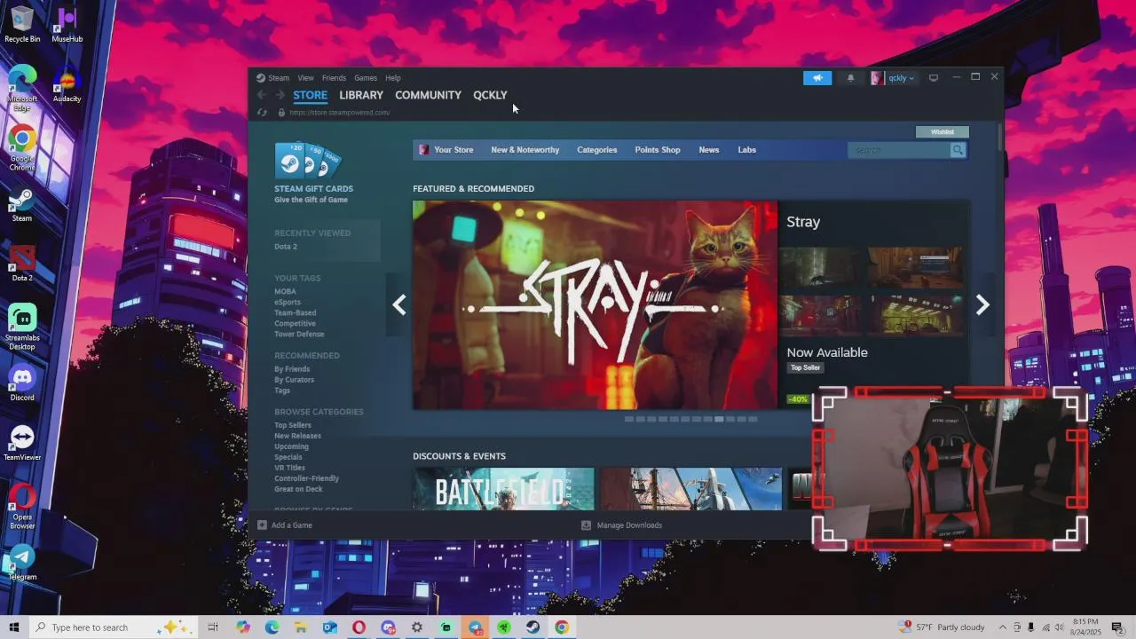Open New Releases category link
The image size is (1136, 639).
pos(297,436)
